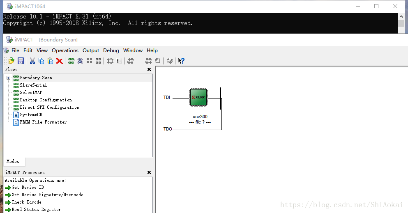Click the green arrow beside Read Status Register
Screen dimensions: 408x213
tap(8, 210)
